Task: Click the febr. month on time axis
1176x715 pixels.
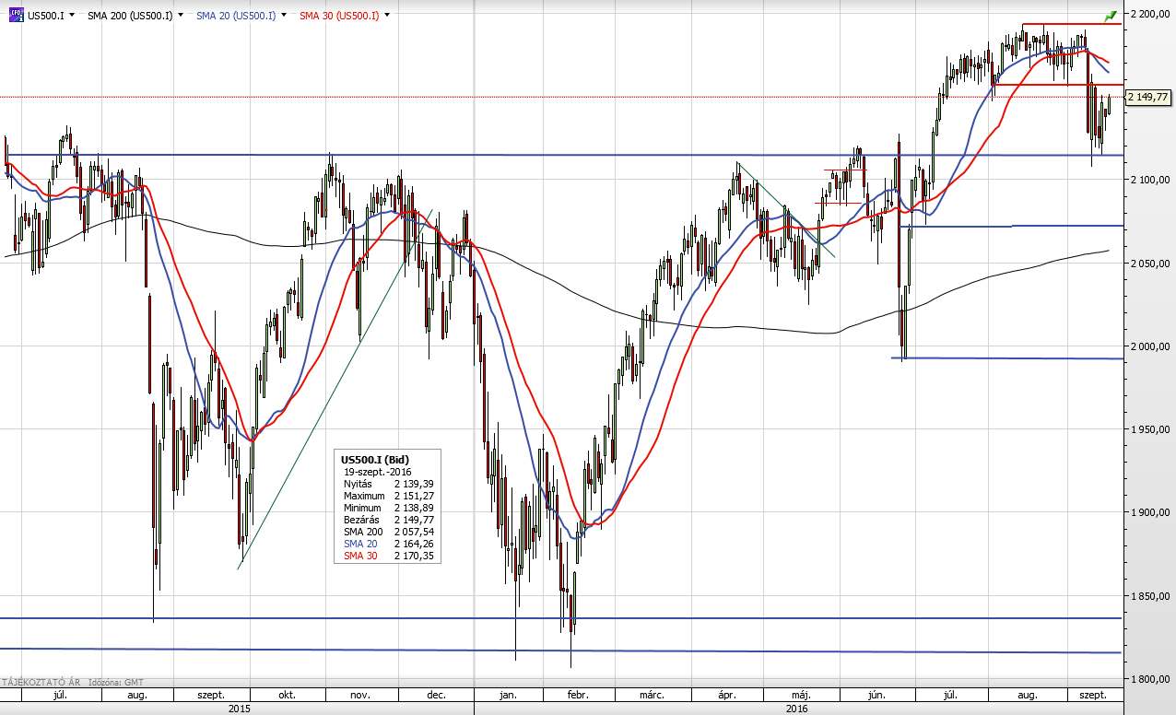Action: pos(577,695)
